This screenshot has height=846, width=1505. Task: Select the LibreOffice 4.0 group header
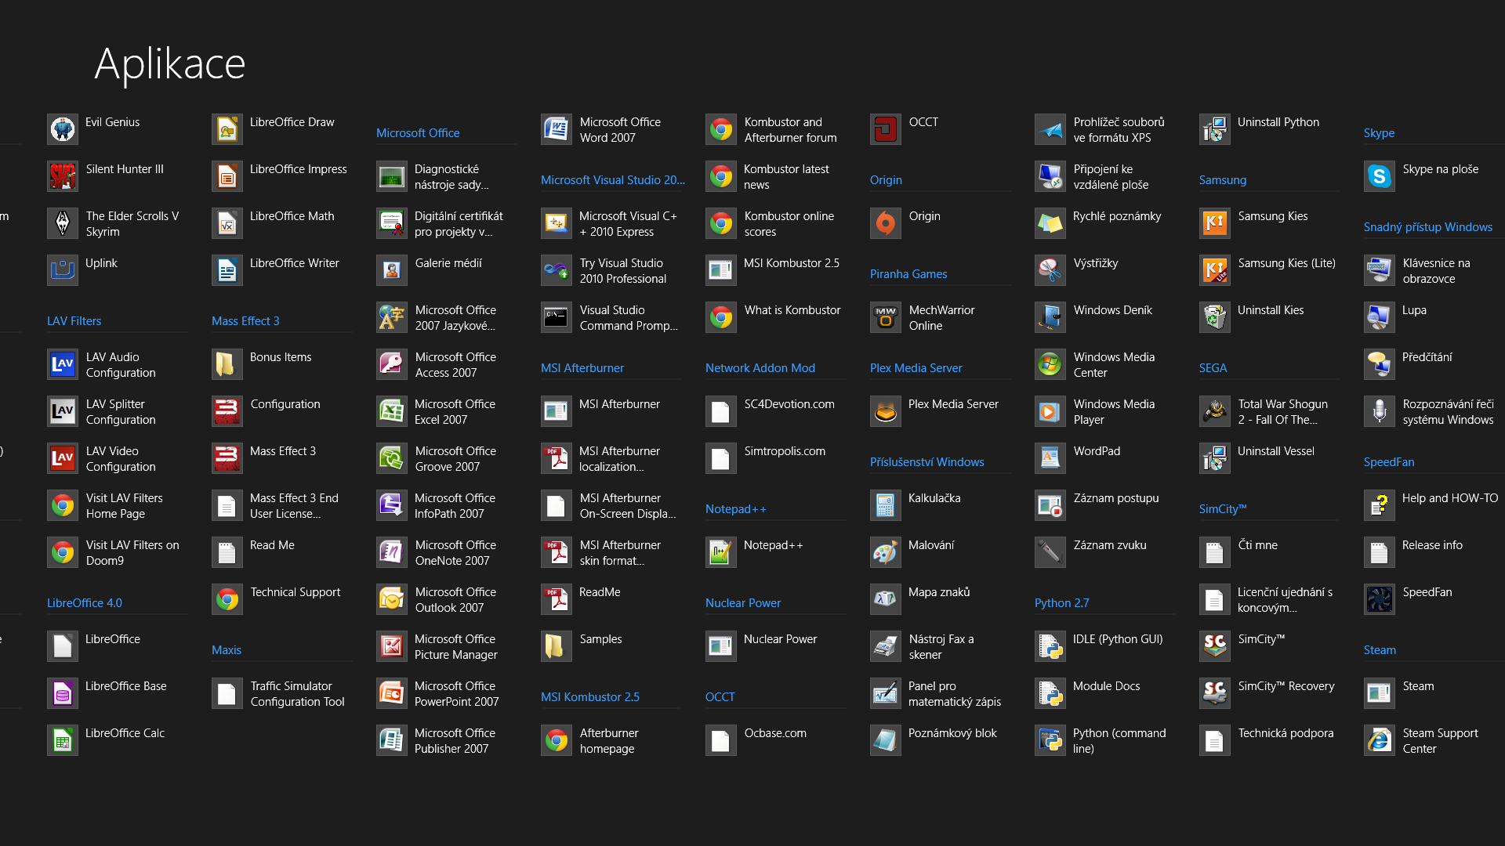point(85,603)
